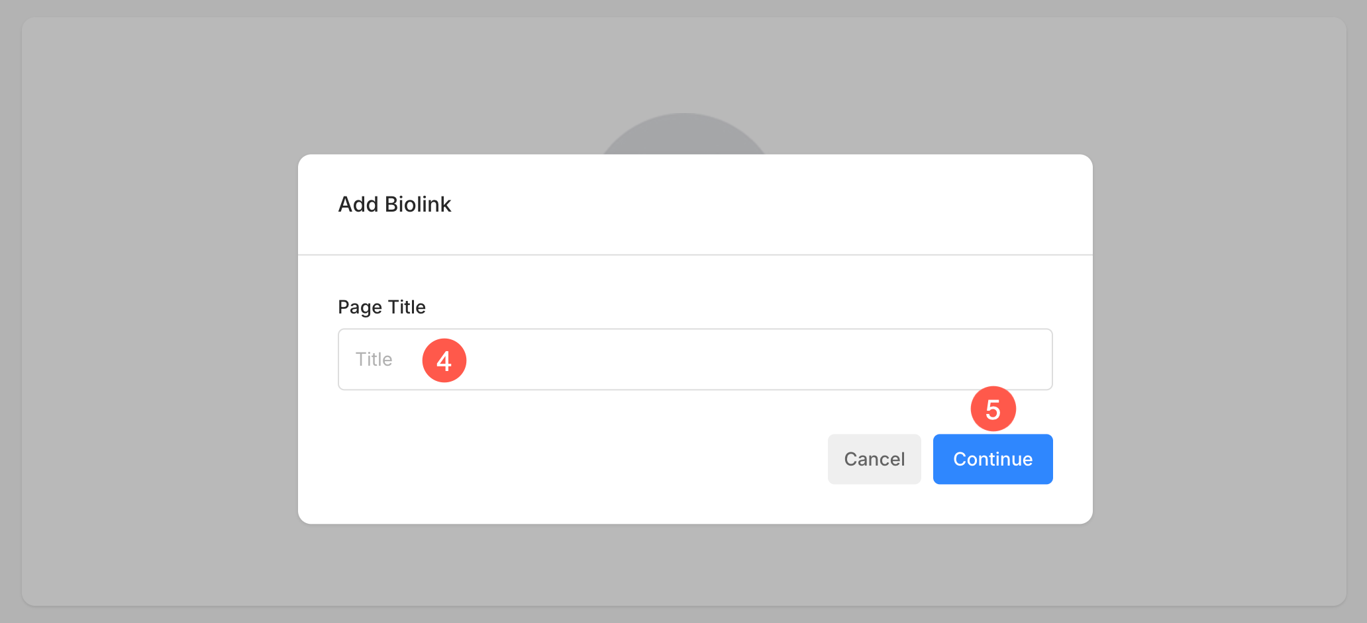Select the step 4 annotation marker
Viewport: 1367px width, 623px height.
tap(444, 360)
